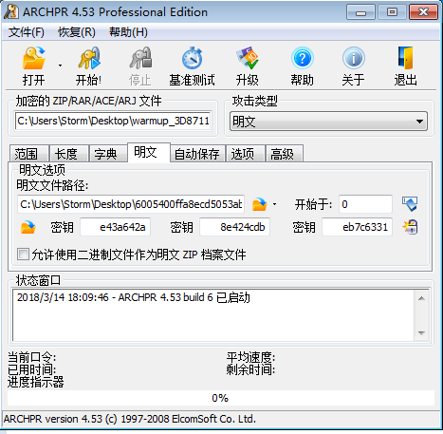Switch to the 字典 tab
Screen dimensions: 443x434
pyautogui.click(x=108, y=154)
